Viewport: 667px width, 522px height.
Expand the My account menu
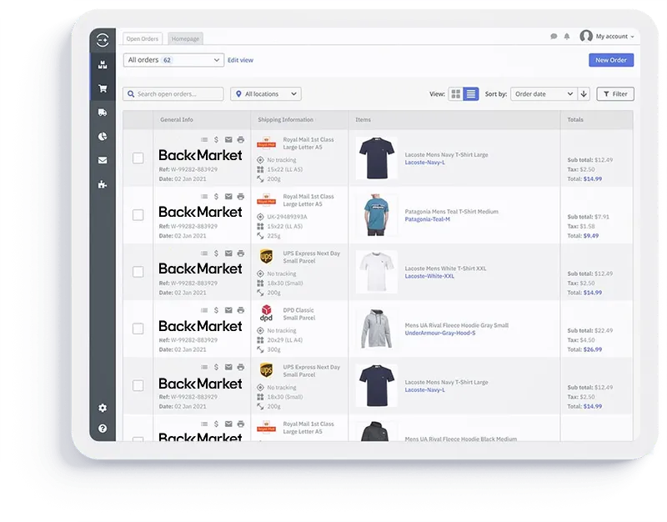click(x=614, y=37)
